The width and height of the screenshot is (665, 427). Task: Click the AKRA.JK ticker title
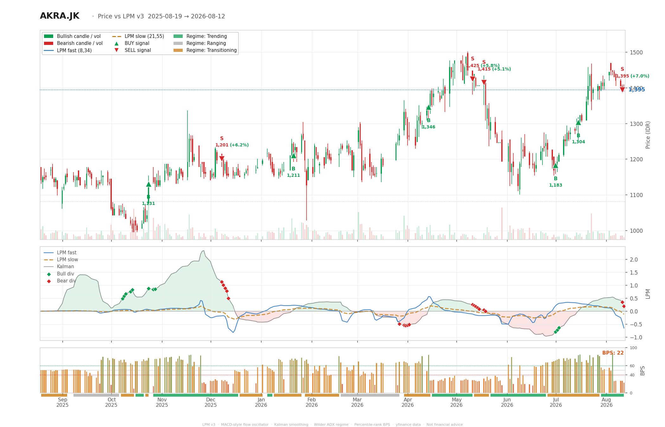(x=60, y=16)
